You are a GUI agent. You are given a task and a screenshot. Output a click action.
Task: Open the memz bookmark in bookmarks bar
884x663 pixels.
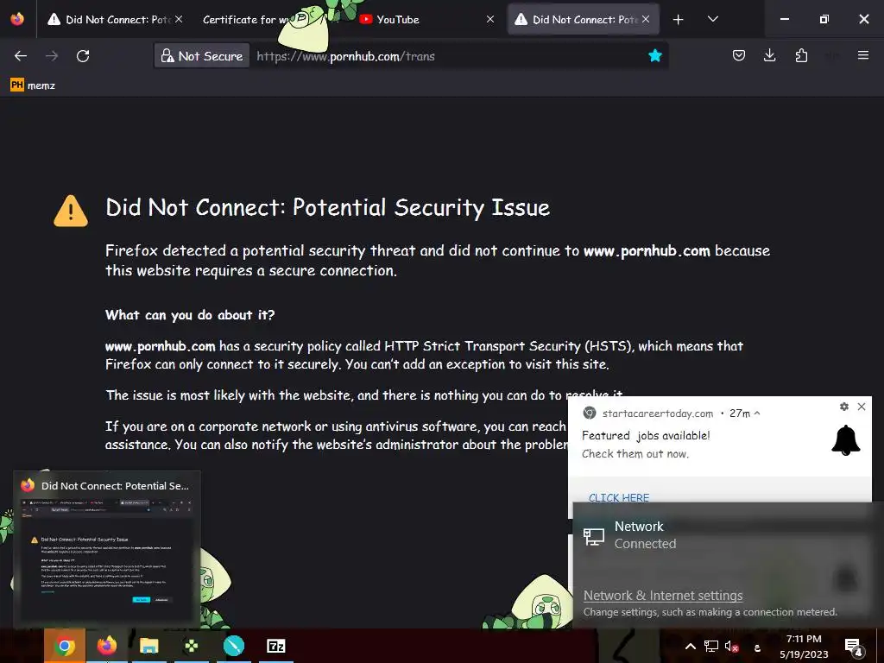click(x=33, y=85)
